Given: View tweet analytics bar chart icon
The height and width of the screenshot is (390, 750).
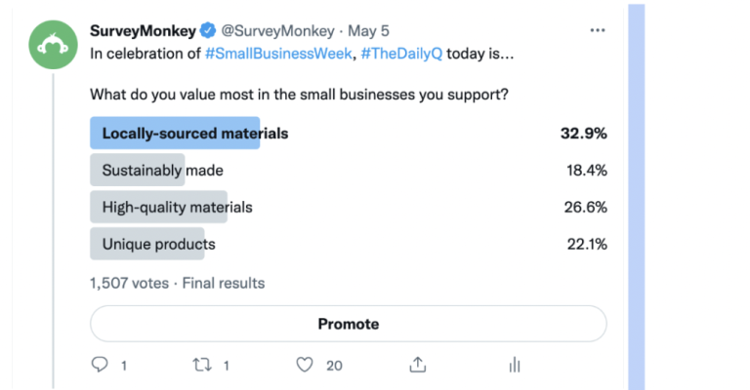Looking at the screenshot, I should pos(515,366).
